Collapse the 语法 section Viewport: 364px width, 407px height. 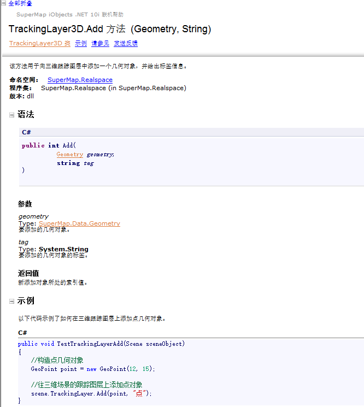pos(11,115)
